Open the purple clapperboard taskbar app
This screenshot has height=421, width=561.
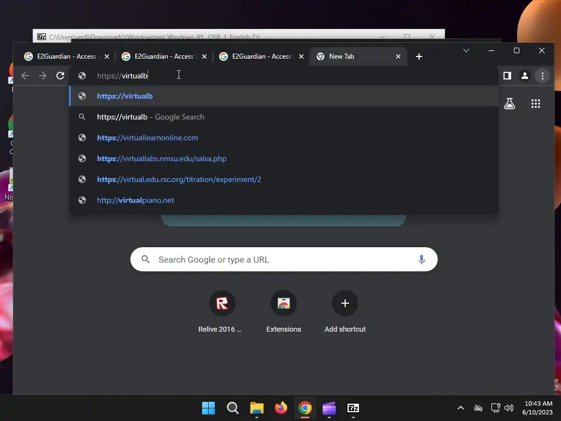point(329,408)
